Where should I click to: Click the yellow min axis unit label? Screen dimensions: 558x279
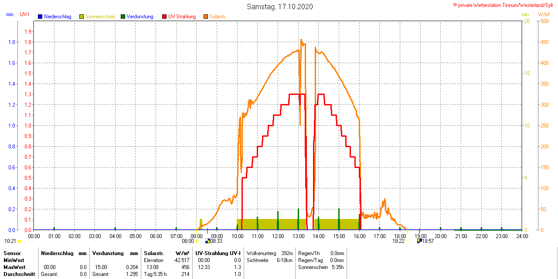pyautogui.click(x=525, y=14)
